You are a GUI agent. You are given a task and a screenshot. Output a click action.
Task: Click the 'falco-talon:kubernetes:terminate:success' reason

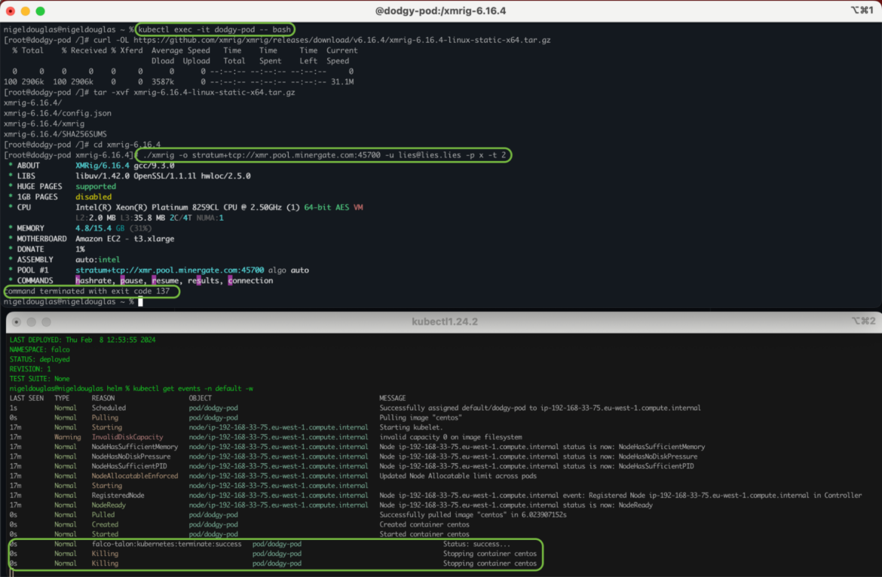[x=167, y=544]
